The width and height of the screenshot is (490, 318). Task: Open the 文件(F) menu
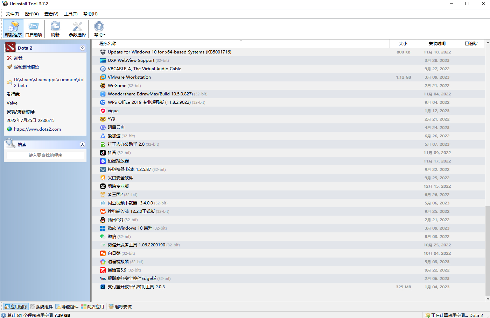(13, 14)
